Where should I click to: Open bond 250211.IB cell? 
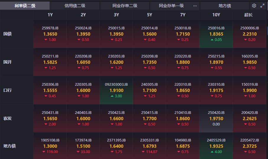point(50,62)
